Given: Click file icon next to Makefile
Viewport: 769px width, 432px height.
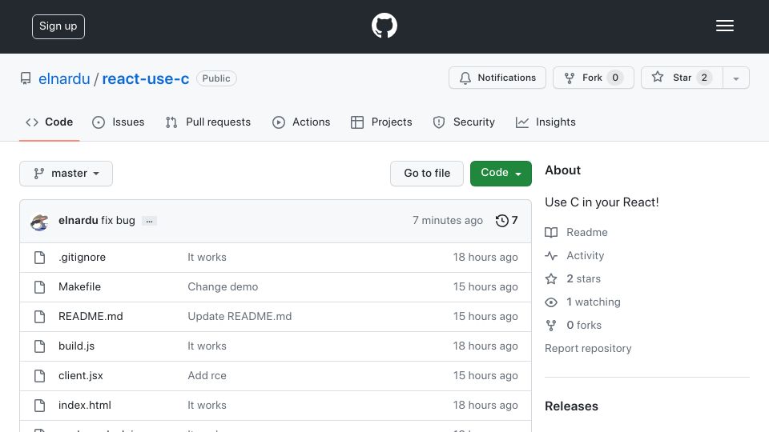Looking at the screenshot, I should (x=40, y=287).
